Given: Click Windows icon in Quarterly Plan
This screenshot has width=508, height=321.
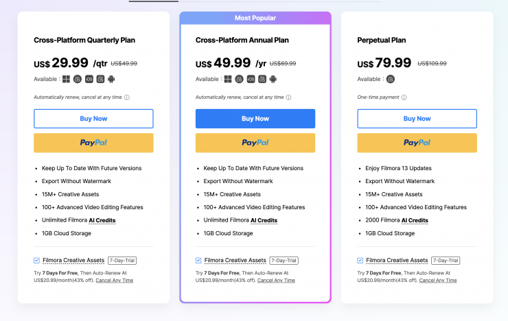Looking at the screenshot, I should click(67, 79).
